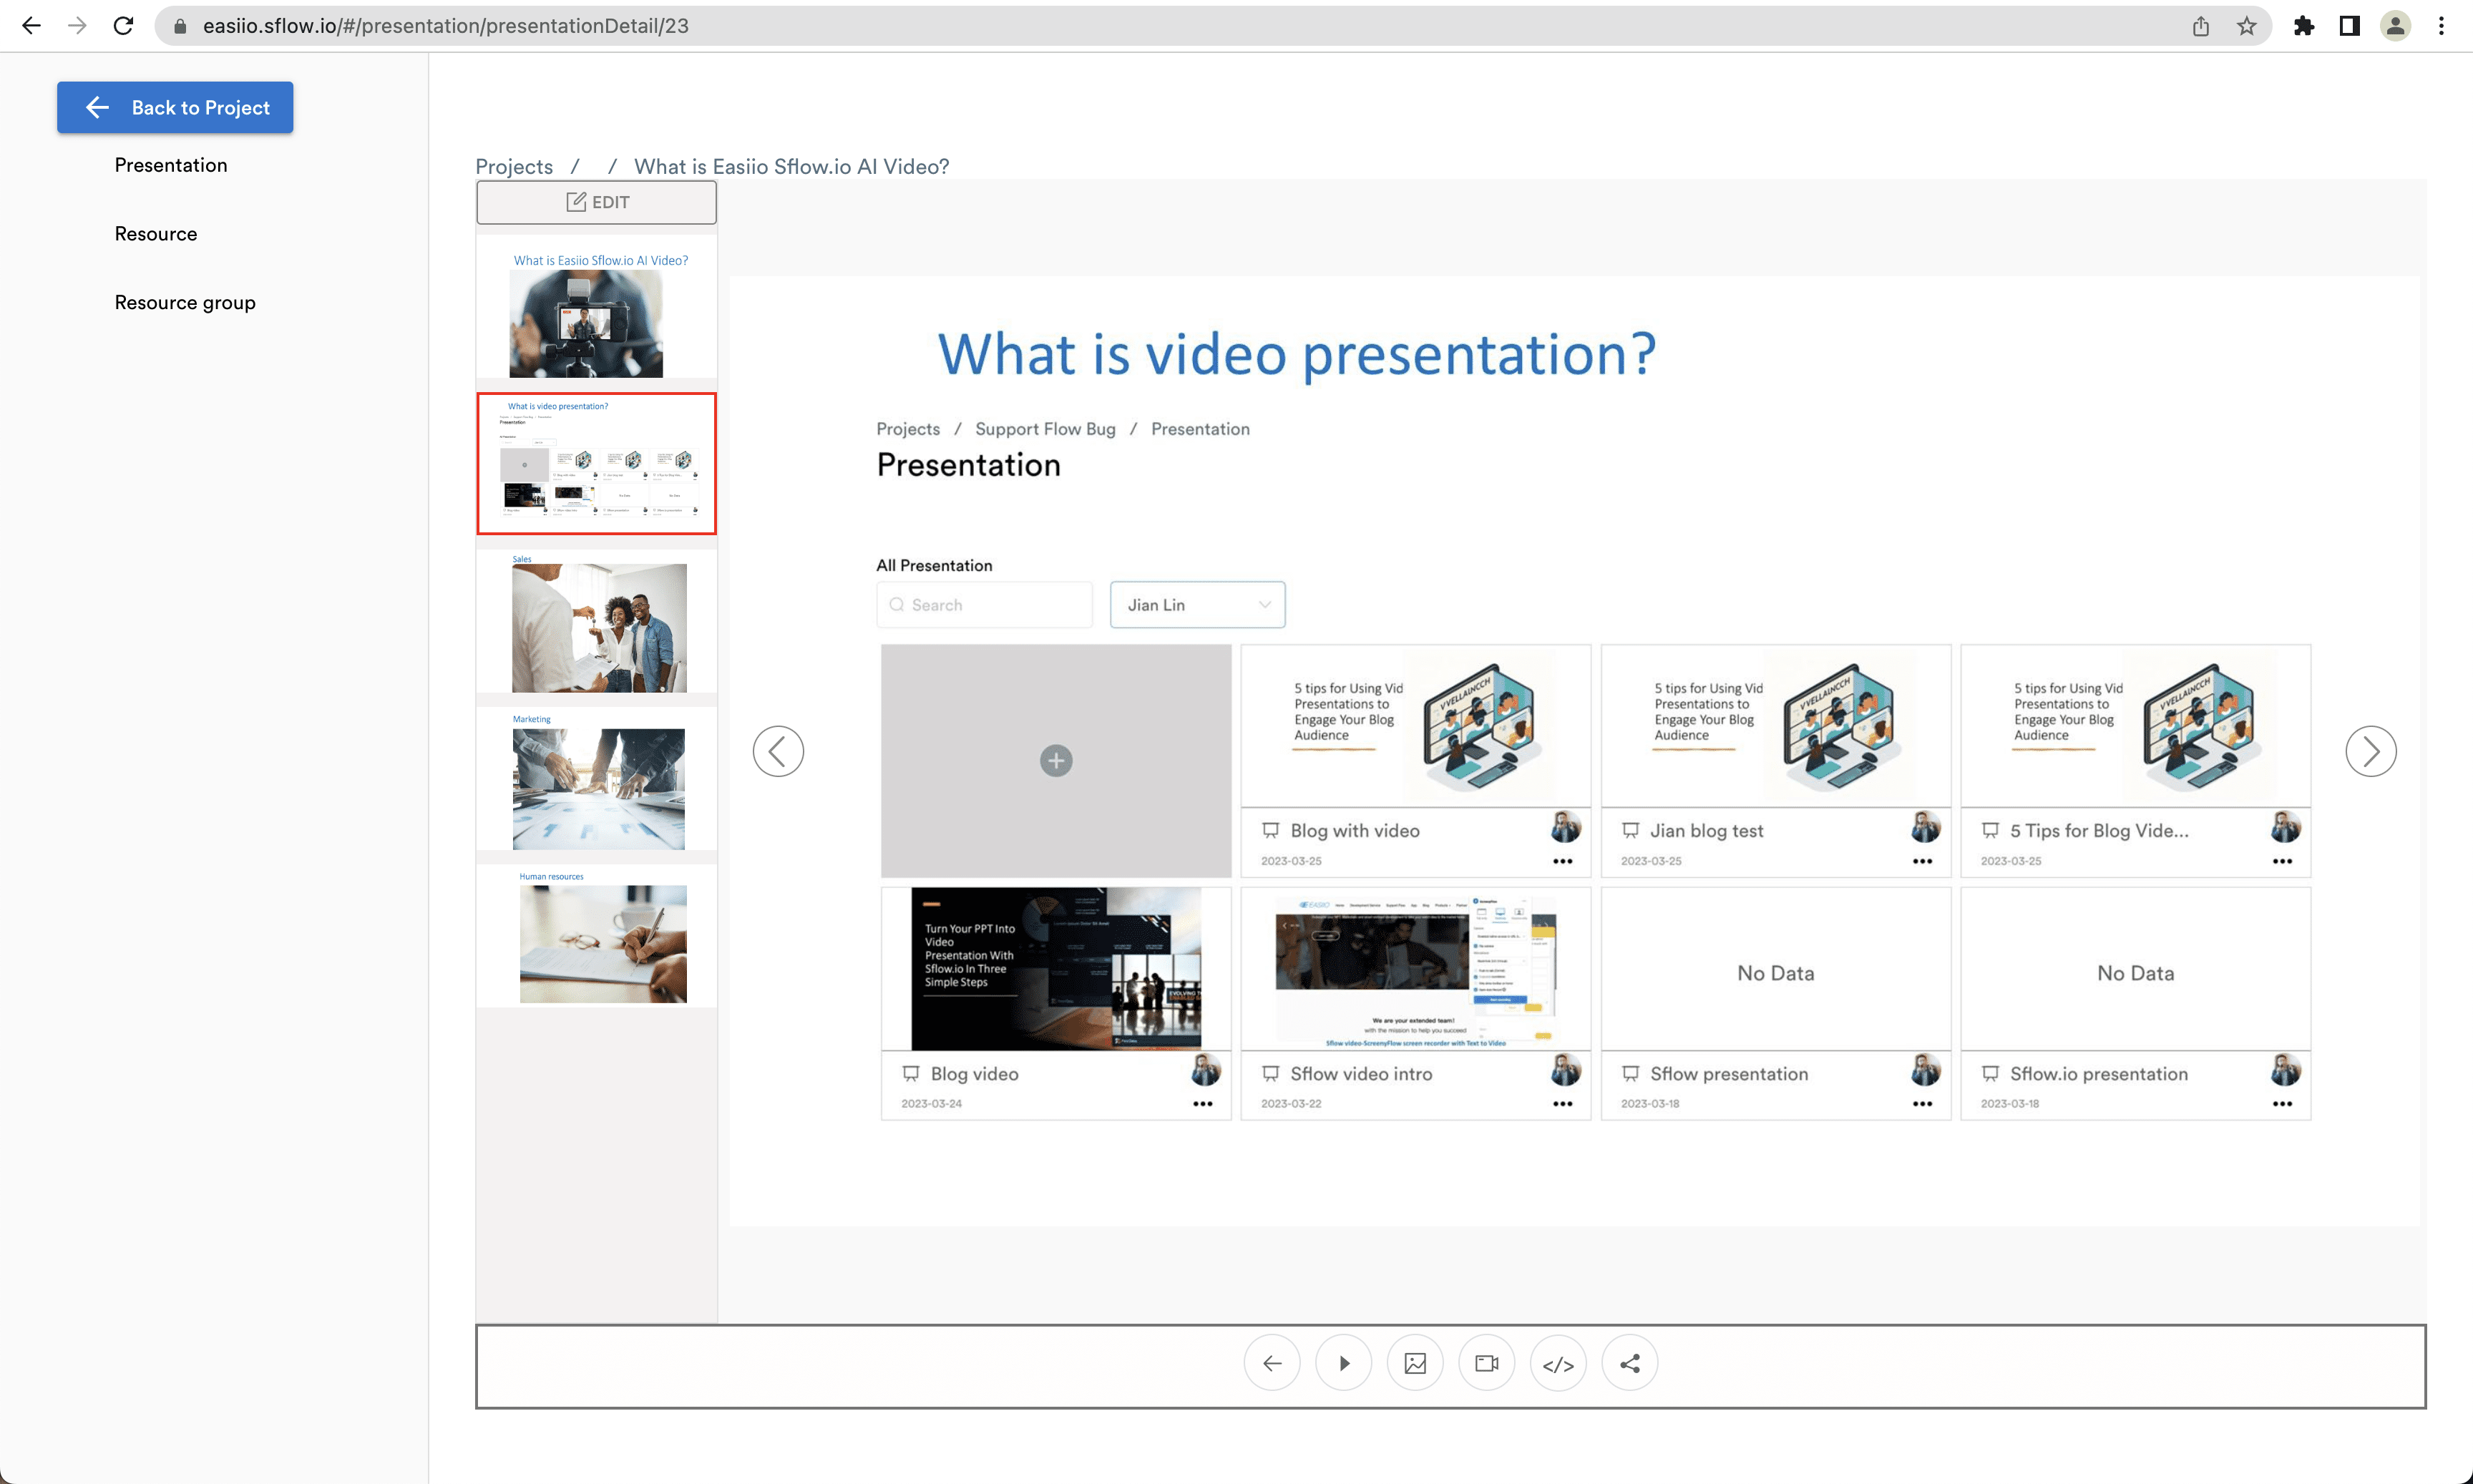Open the Chrome profile avatar
The height and width of the screenshot is (1484, 2473).
(x=2395, y=26)
